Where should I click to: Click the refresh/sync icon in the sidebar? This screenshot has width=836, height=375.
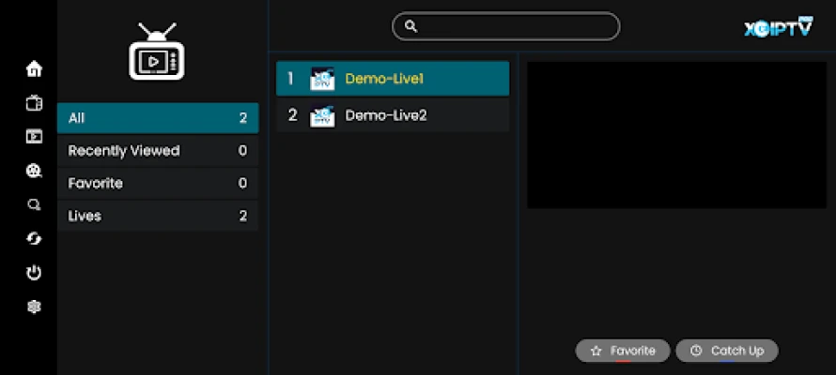[34, 239]
